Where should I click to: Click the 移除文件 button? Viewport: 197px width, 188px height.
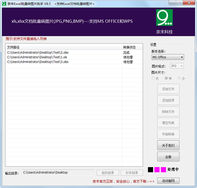coord(168,111)
